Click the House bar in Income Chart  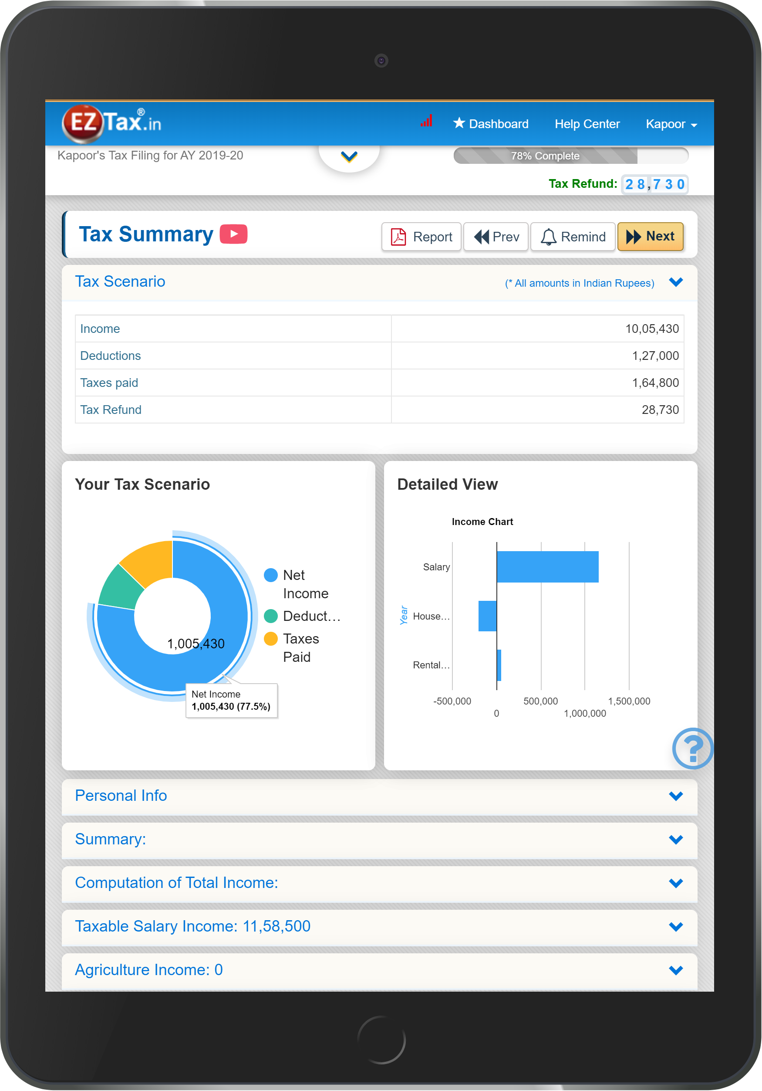488,616
